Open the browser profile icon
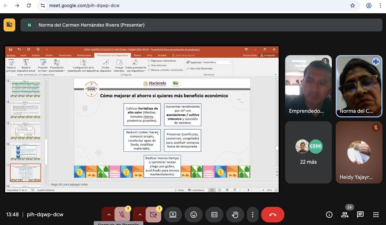This screenshot has width=386, height=225. pos(368,6)
